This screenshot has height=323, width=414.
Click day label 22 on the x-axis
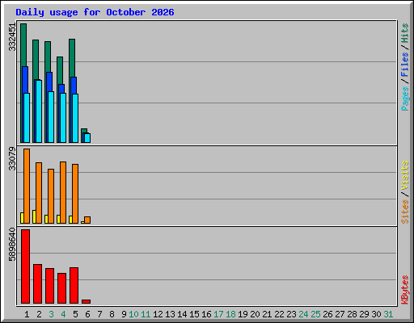pyautogui.click(x=279, y=314)
